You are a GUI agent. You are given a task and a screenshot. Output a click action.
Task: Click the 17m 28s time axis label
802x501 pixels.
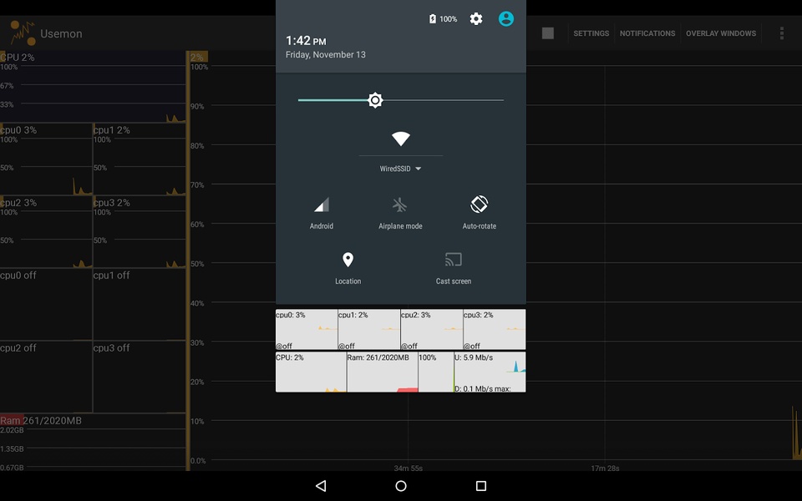pos(605,468)
